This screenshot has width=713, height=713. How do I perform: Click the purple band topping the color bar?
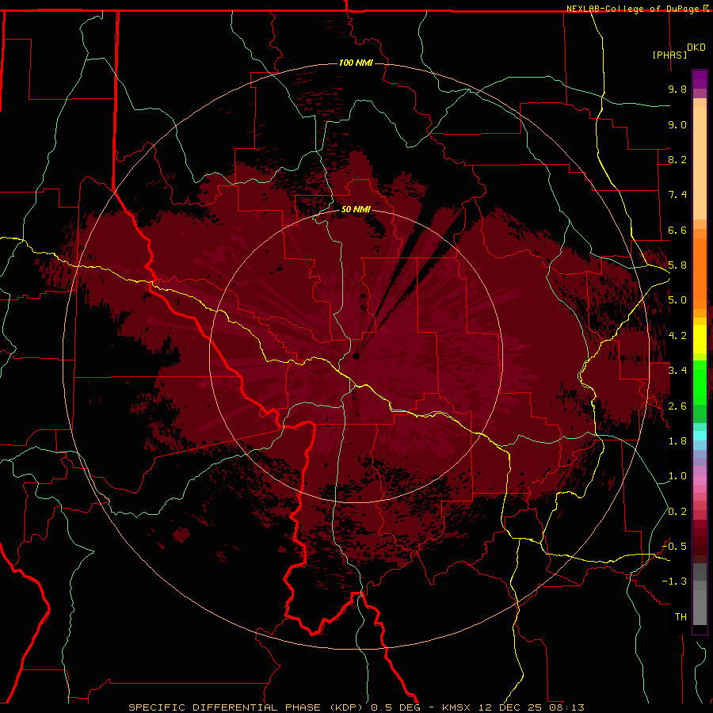pyautogui.click(x=700, y=79)
